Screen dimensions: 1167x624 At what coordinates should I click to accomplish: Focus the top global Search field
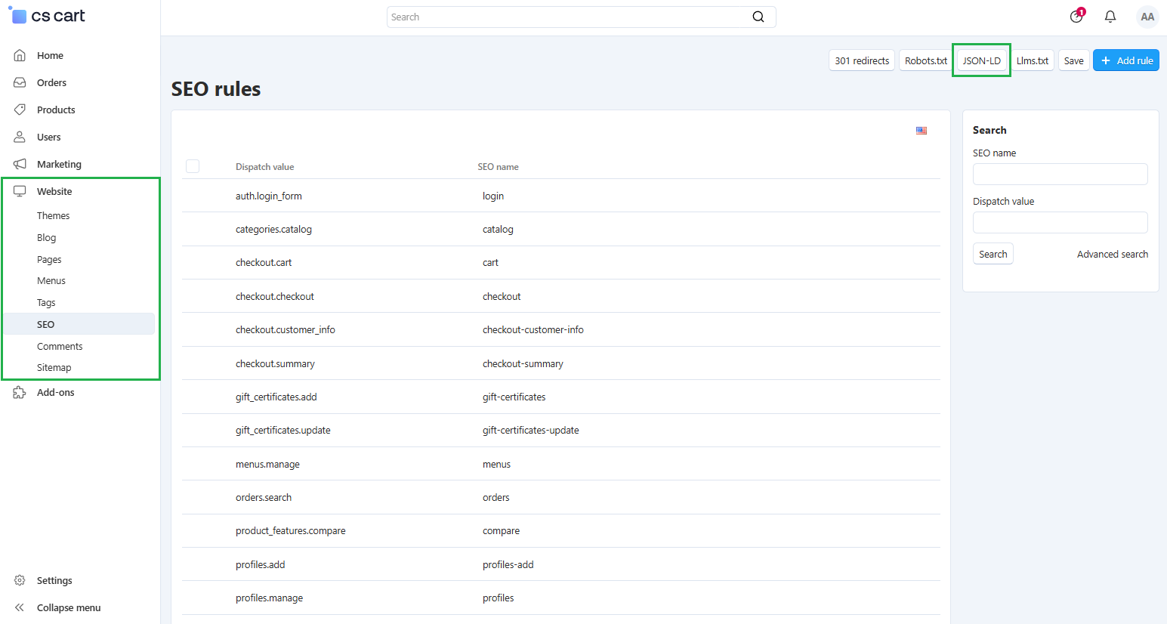click(582, 17)
